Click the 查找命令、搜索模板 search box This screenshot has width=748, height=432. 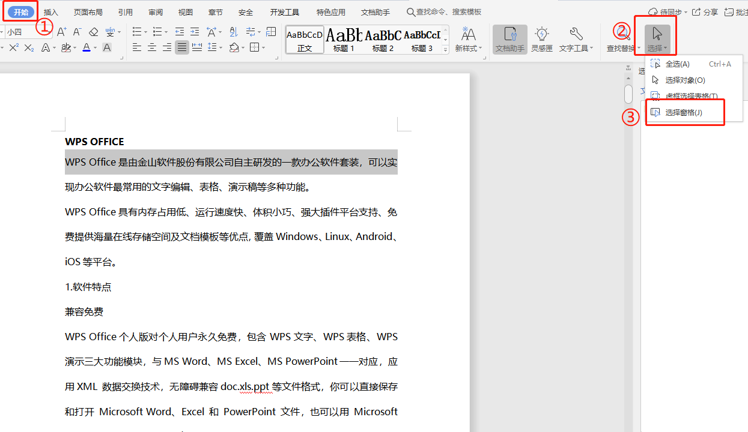pyautogui.click(x=444, y=12)
